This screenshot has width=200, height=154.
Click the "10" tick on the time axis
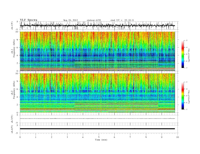click(x=178, y=137)
